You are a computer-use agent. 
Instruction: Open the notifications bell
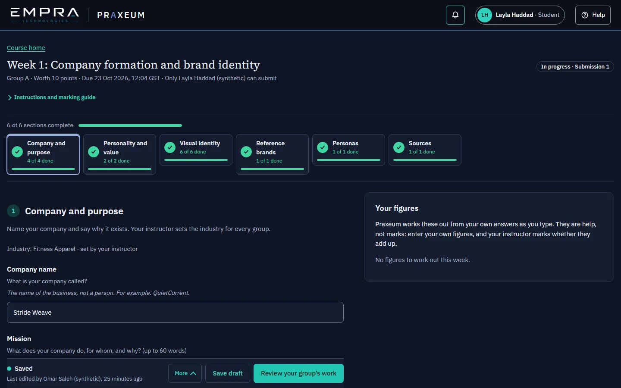pos(455,15)
